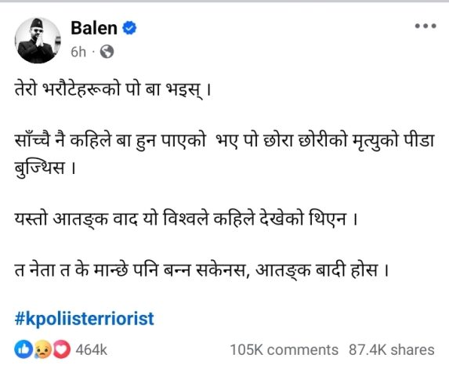View the 87.4K shares list

pyautogui.click(x=392, y=350)
